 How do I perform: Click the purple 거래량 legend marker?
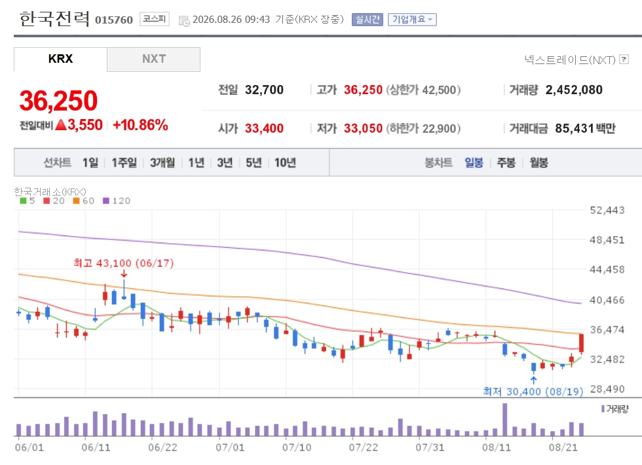pyautogui.click(x=603, y=409)
